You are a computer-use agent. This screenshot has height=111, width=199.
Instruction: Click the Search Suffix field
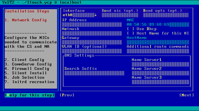[x=94, y=73]
